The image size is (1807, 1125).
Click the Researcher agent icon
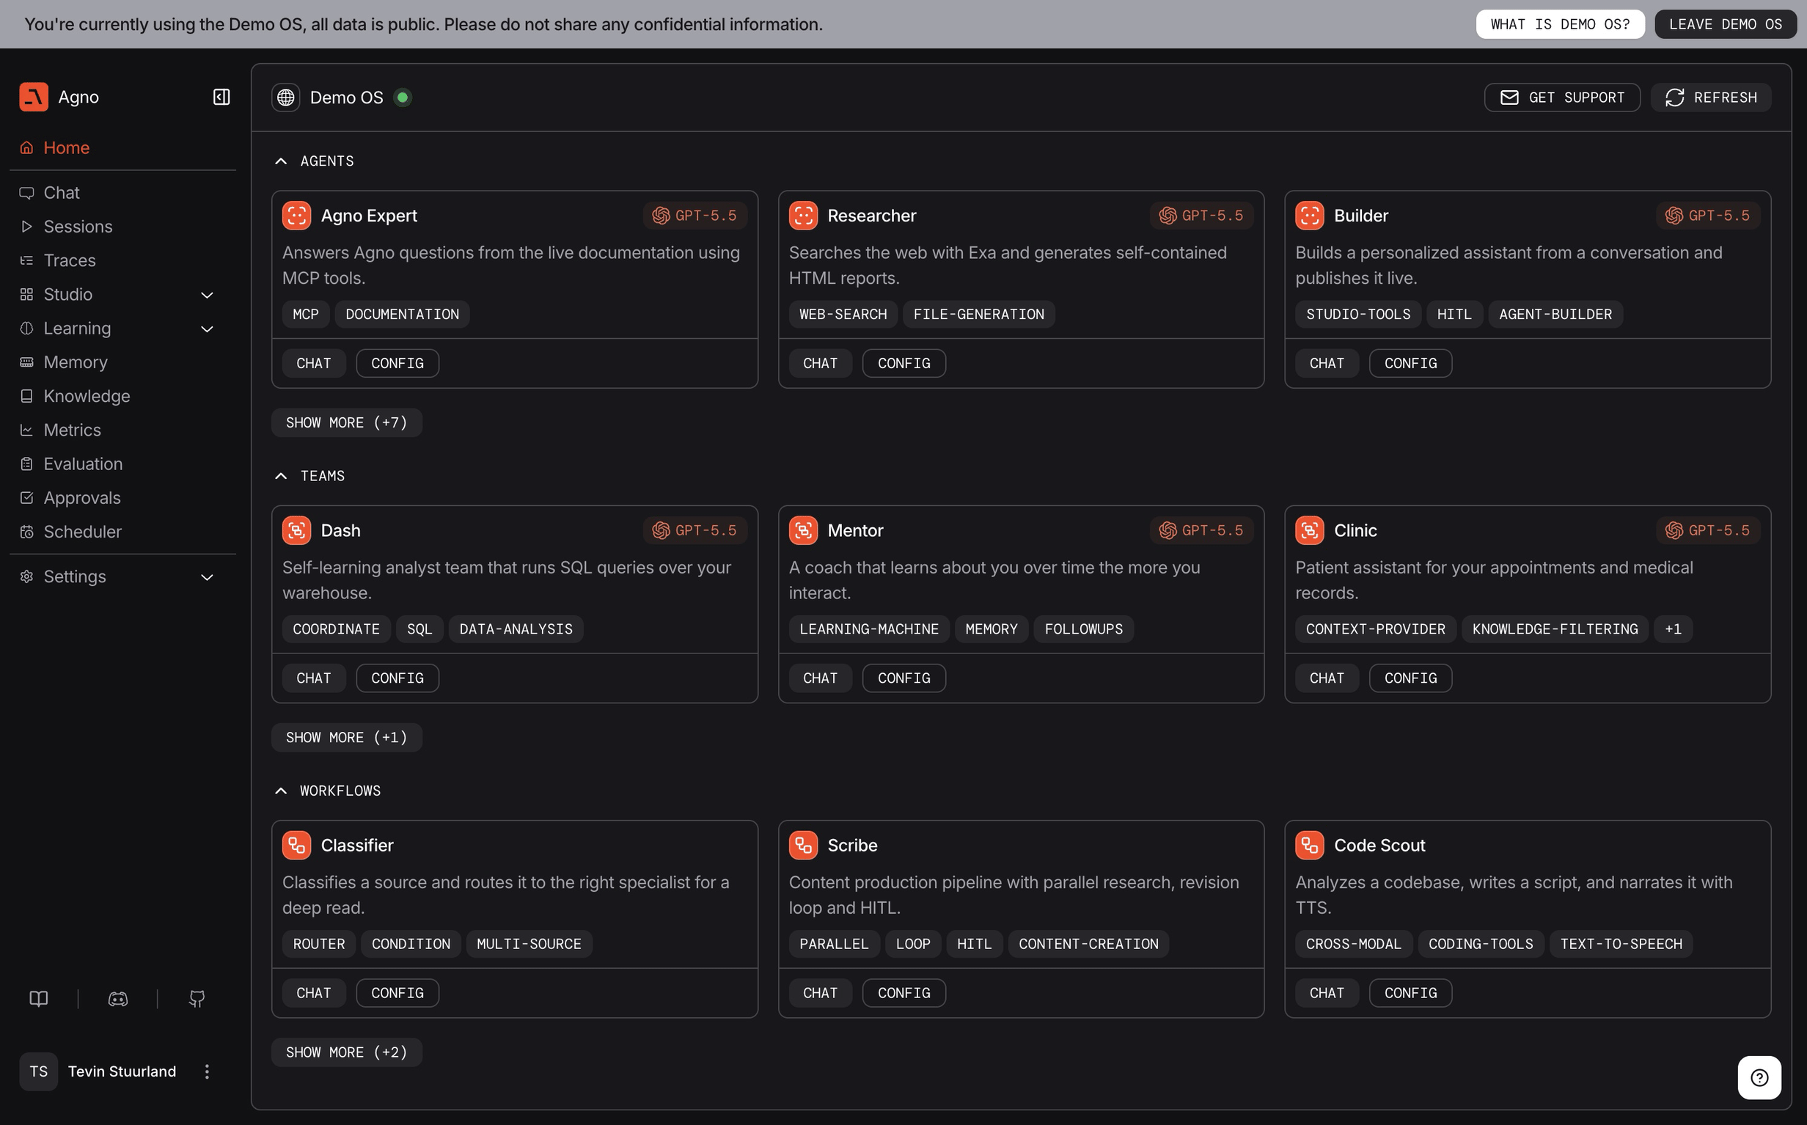[803, 216]
